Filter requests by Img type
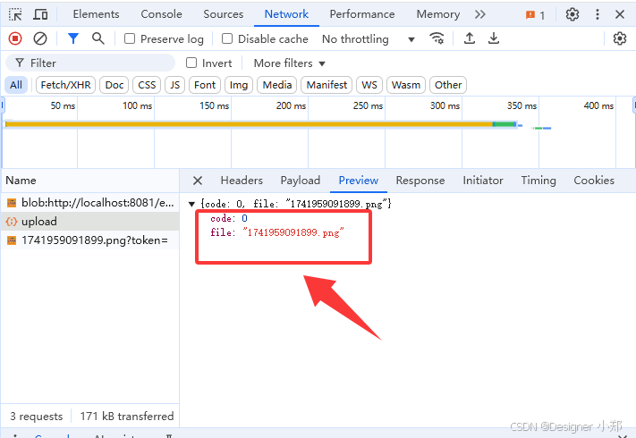Image resolution: width=636 pixels, height=438 pixels. (x=239, y=85)
